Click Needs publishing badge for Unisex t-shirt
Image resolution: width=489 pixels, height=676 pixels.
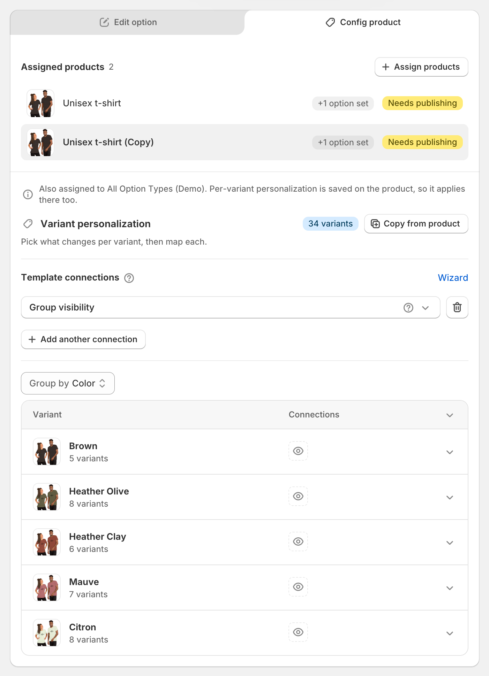click(x=422, y=103)
